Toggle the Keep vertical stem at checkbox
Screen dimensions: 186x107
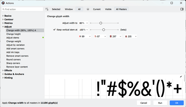point(54,30)
